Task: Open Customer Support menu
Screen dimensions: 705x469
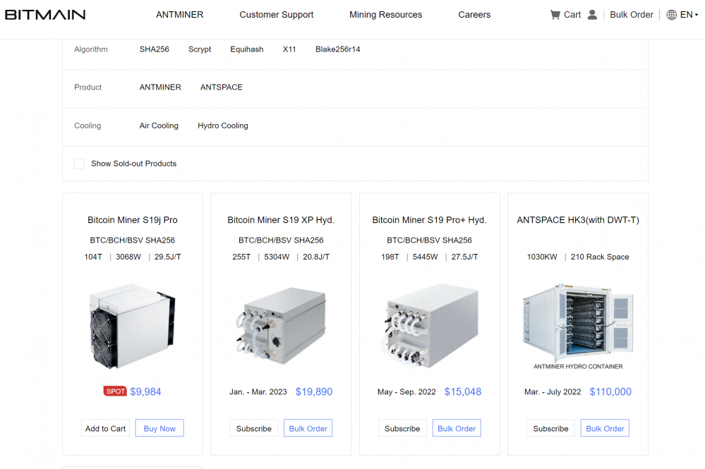Action: 276,15
